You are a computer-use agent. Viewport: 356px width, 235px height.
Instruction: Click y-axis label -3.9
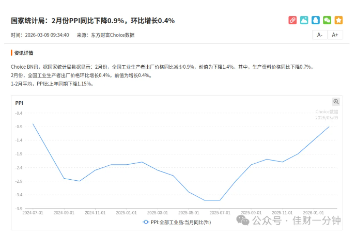(19, 209)
